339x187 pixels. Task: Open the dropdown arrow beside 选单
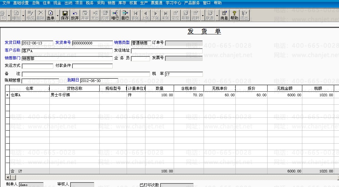[57, 16]
